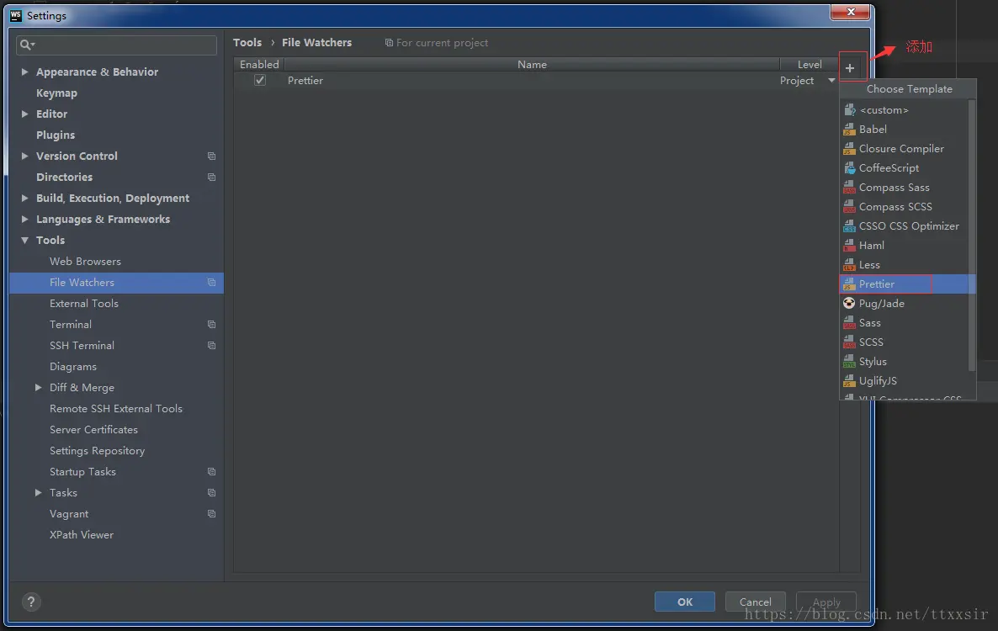Select the UglifyJS template
The image size is (998, 631).
(879, 380)
